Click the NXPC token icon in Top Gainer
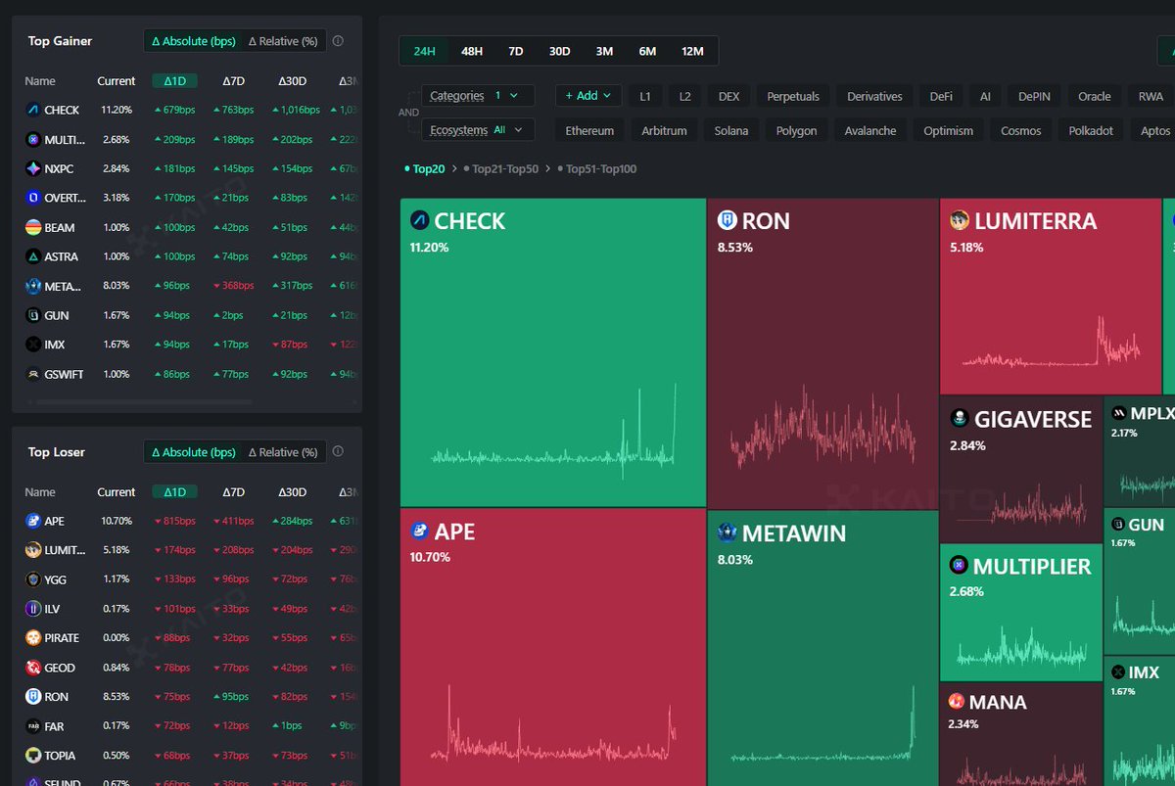Viewport: 1175px width, 786px height. [x=32, y=168]
